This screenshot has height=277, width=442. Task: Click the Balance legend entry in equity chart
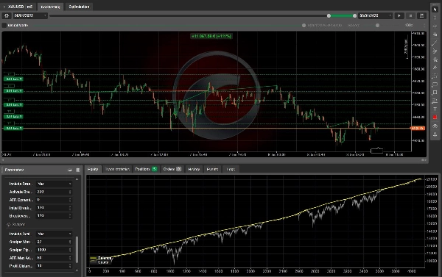pyautogui.click(x=101, y=258)
